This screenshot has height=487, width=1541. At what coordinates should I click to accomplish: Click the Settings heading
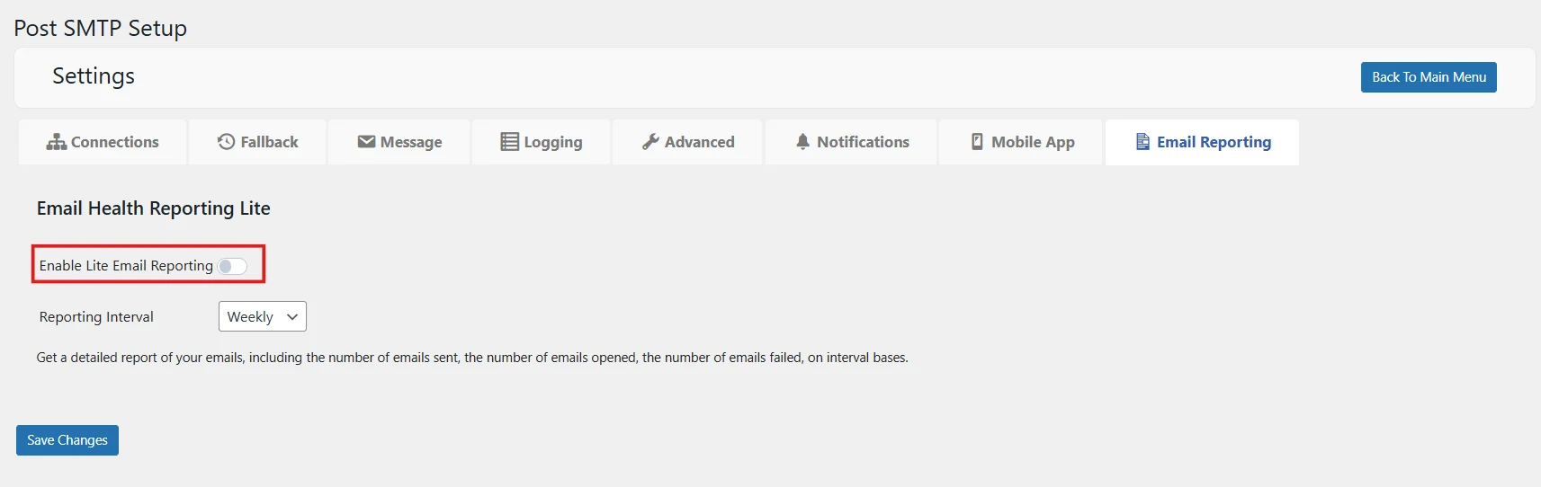[x=94, y=76]
